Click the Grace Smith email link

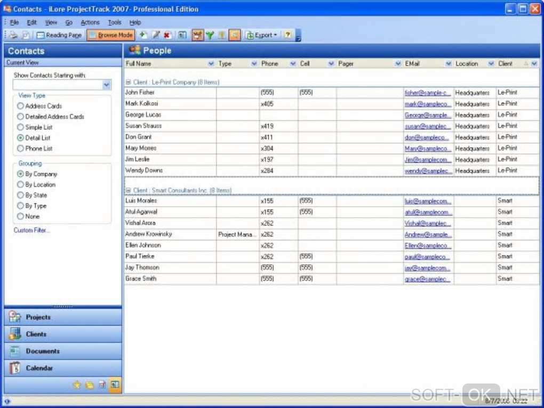427,279
